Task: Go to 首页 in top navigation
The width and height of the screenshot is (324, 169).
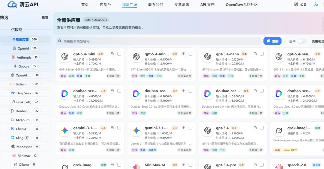Action: click(85, 4)
